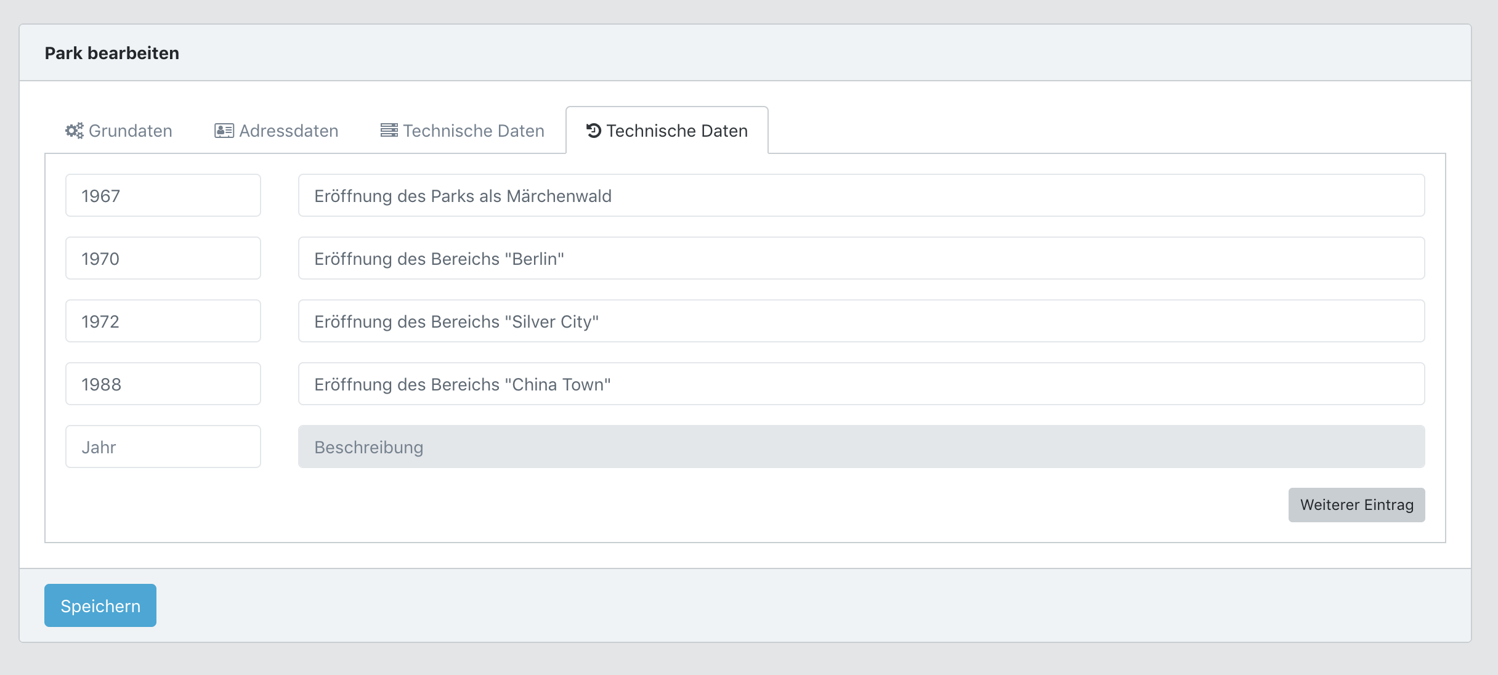This screenshot has width=1498, height=675.
Task: Click the year field showing 1970
Action: [x=163, y=259]
